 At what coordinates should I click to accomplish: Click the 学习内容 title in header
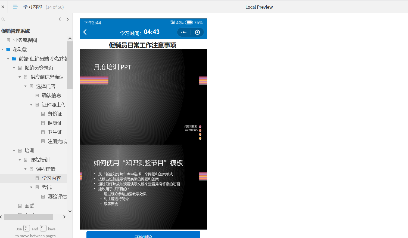click(x=32, y=7)
